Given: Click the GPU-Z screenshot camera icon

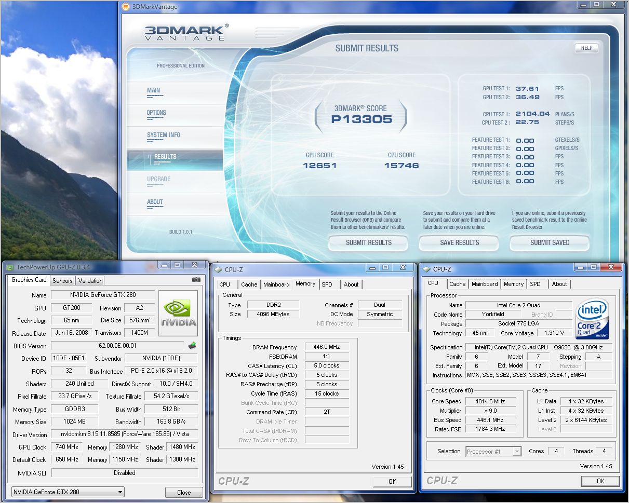Looking at the screenshot, I should tap(196, 280).
